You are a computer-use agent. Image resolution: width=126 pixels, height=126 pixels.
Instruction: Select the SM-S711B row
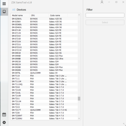point(44,30)
